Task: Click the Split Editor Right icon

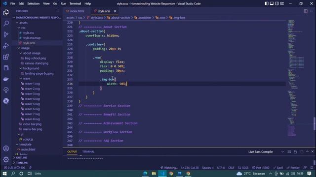Action: [306, 11]
